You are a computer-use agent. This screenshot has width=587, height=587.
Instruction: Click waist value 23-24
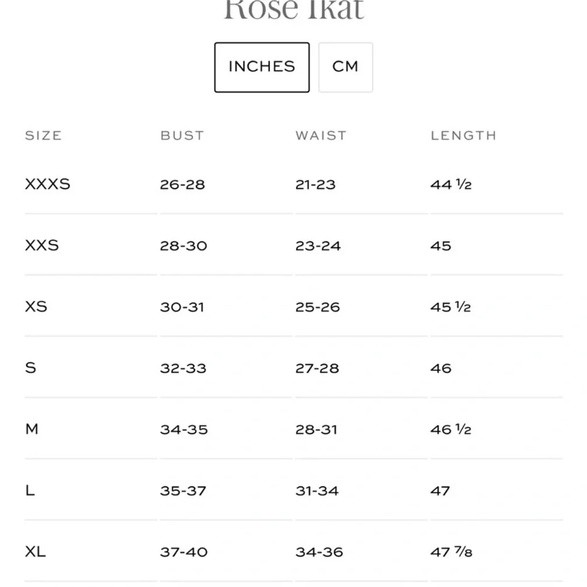pyautogui.click(x=318, y=246)
